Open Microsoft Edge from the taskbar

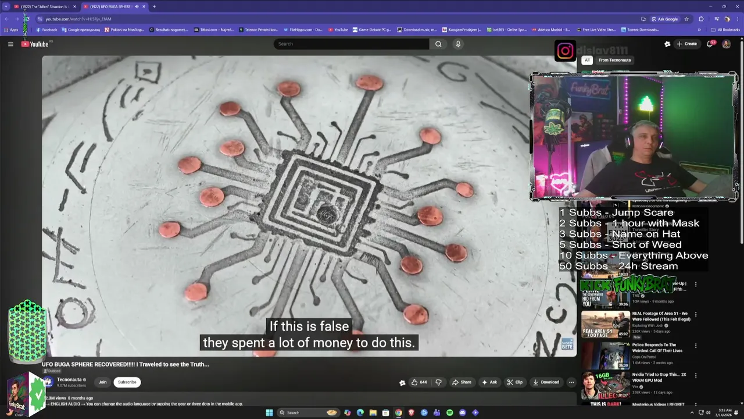click(x=360, y=413)
